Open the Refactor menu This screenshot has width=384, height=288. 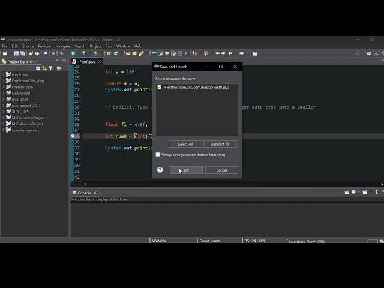(45, 46)
